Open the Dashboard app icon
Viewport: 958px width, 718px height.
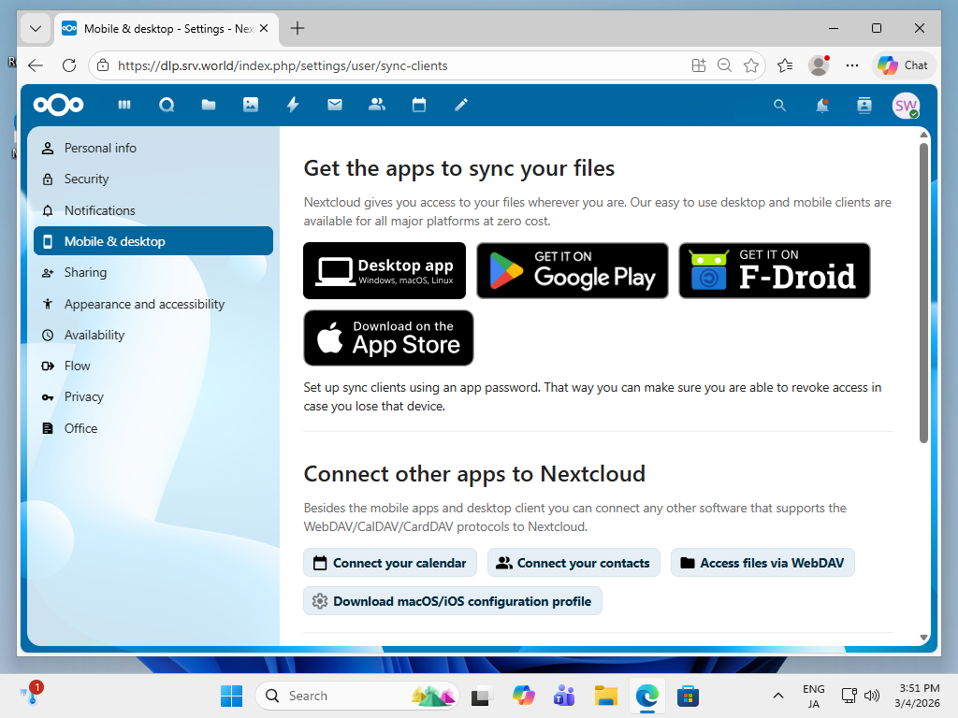coord(124,105)
